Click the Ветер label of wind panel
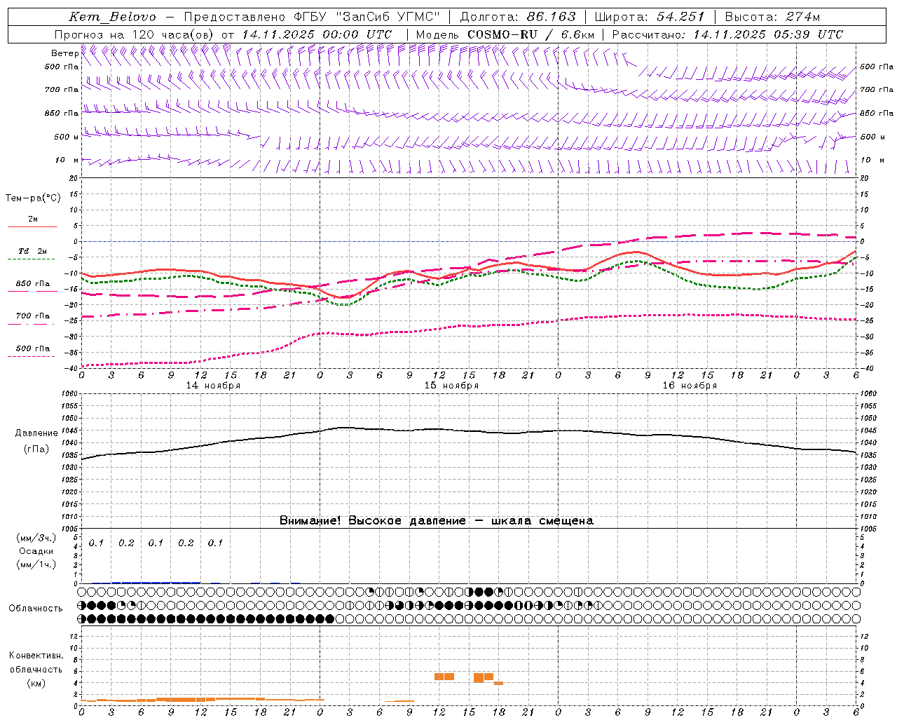897x718 pixels. pos(64,53)
